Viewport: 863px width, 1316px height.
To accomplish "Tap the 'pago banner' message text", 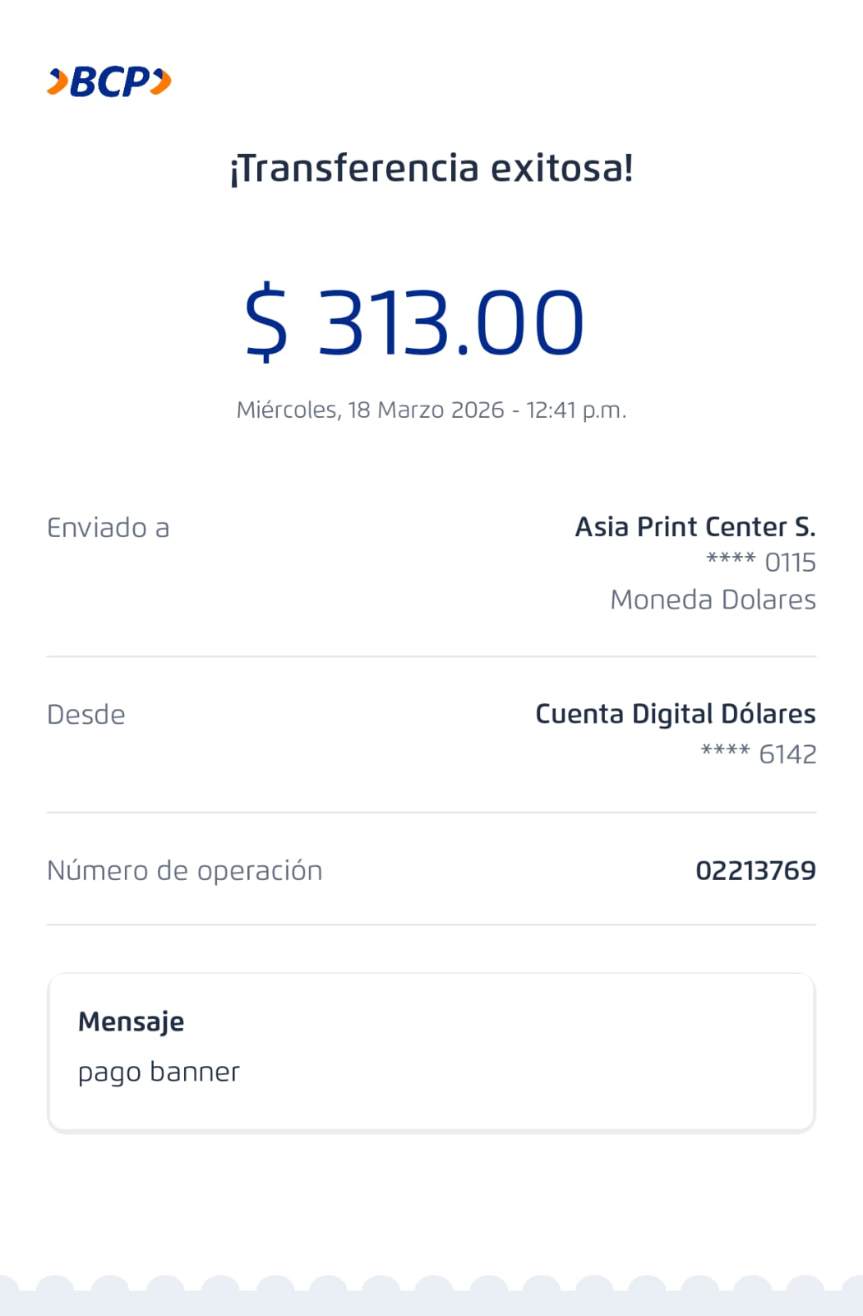I will (159, 1072).
